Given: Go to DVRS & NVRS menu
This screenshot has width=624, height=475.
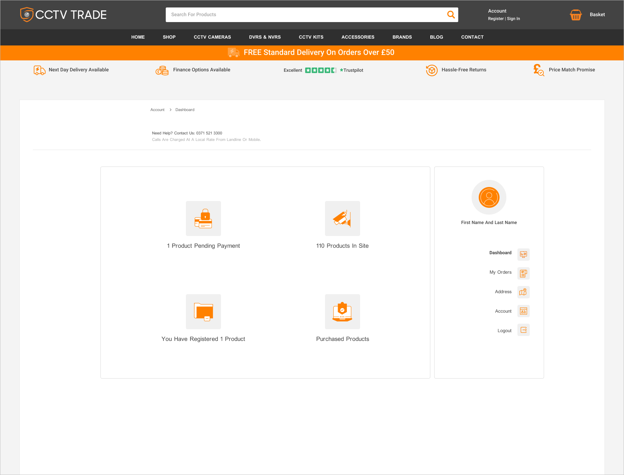Looking at the screenshot, I should [265, 37].
